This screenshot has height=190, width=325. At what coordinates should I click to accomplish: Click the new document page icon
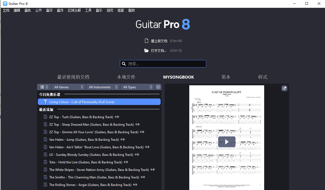tap(146, 41)
